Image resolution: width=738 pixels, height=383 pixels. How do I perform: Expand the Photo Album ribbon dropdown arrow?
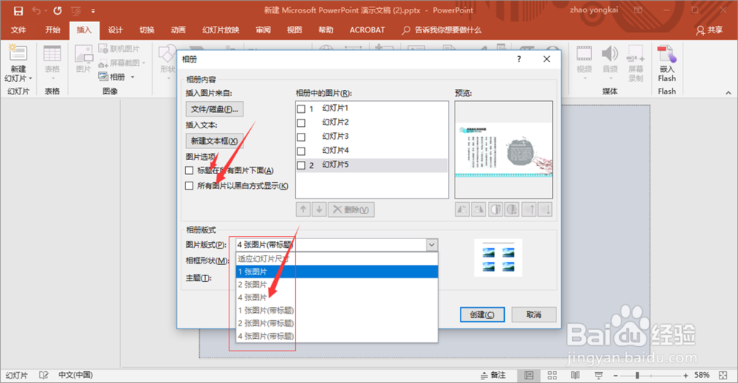(x=132, y=77)
